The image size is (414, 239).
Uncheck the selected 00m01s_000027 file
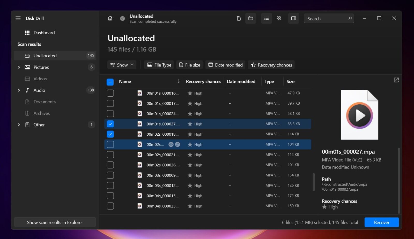coord(110,124)
